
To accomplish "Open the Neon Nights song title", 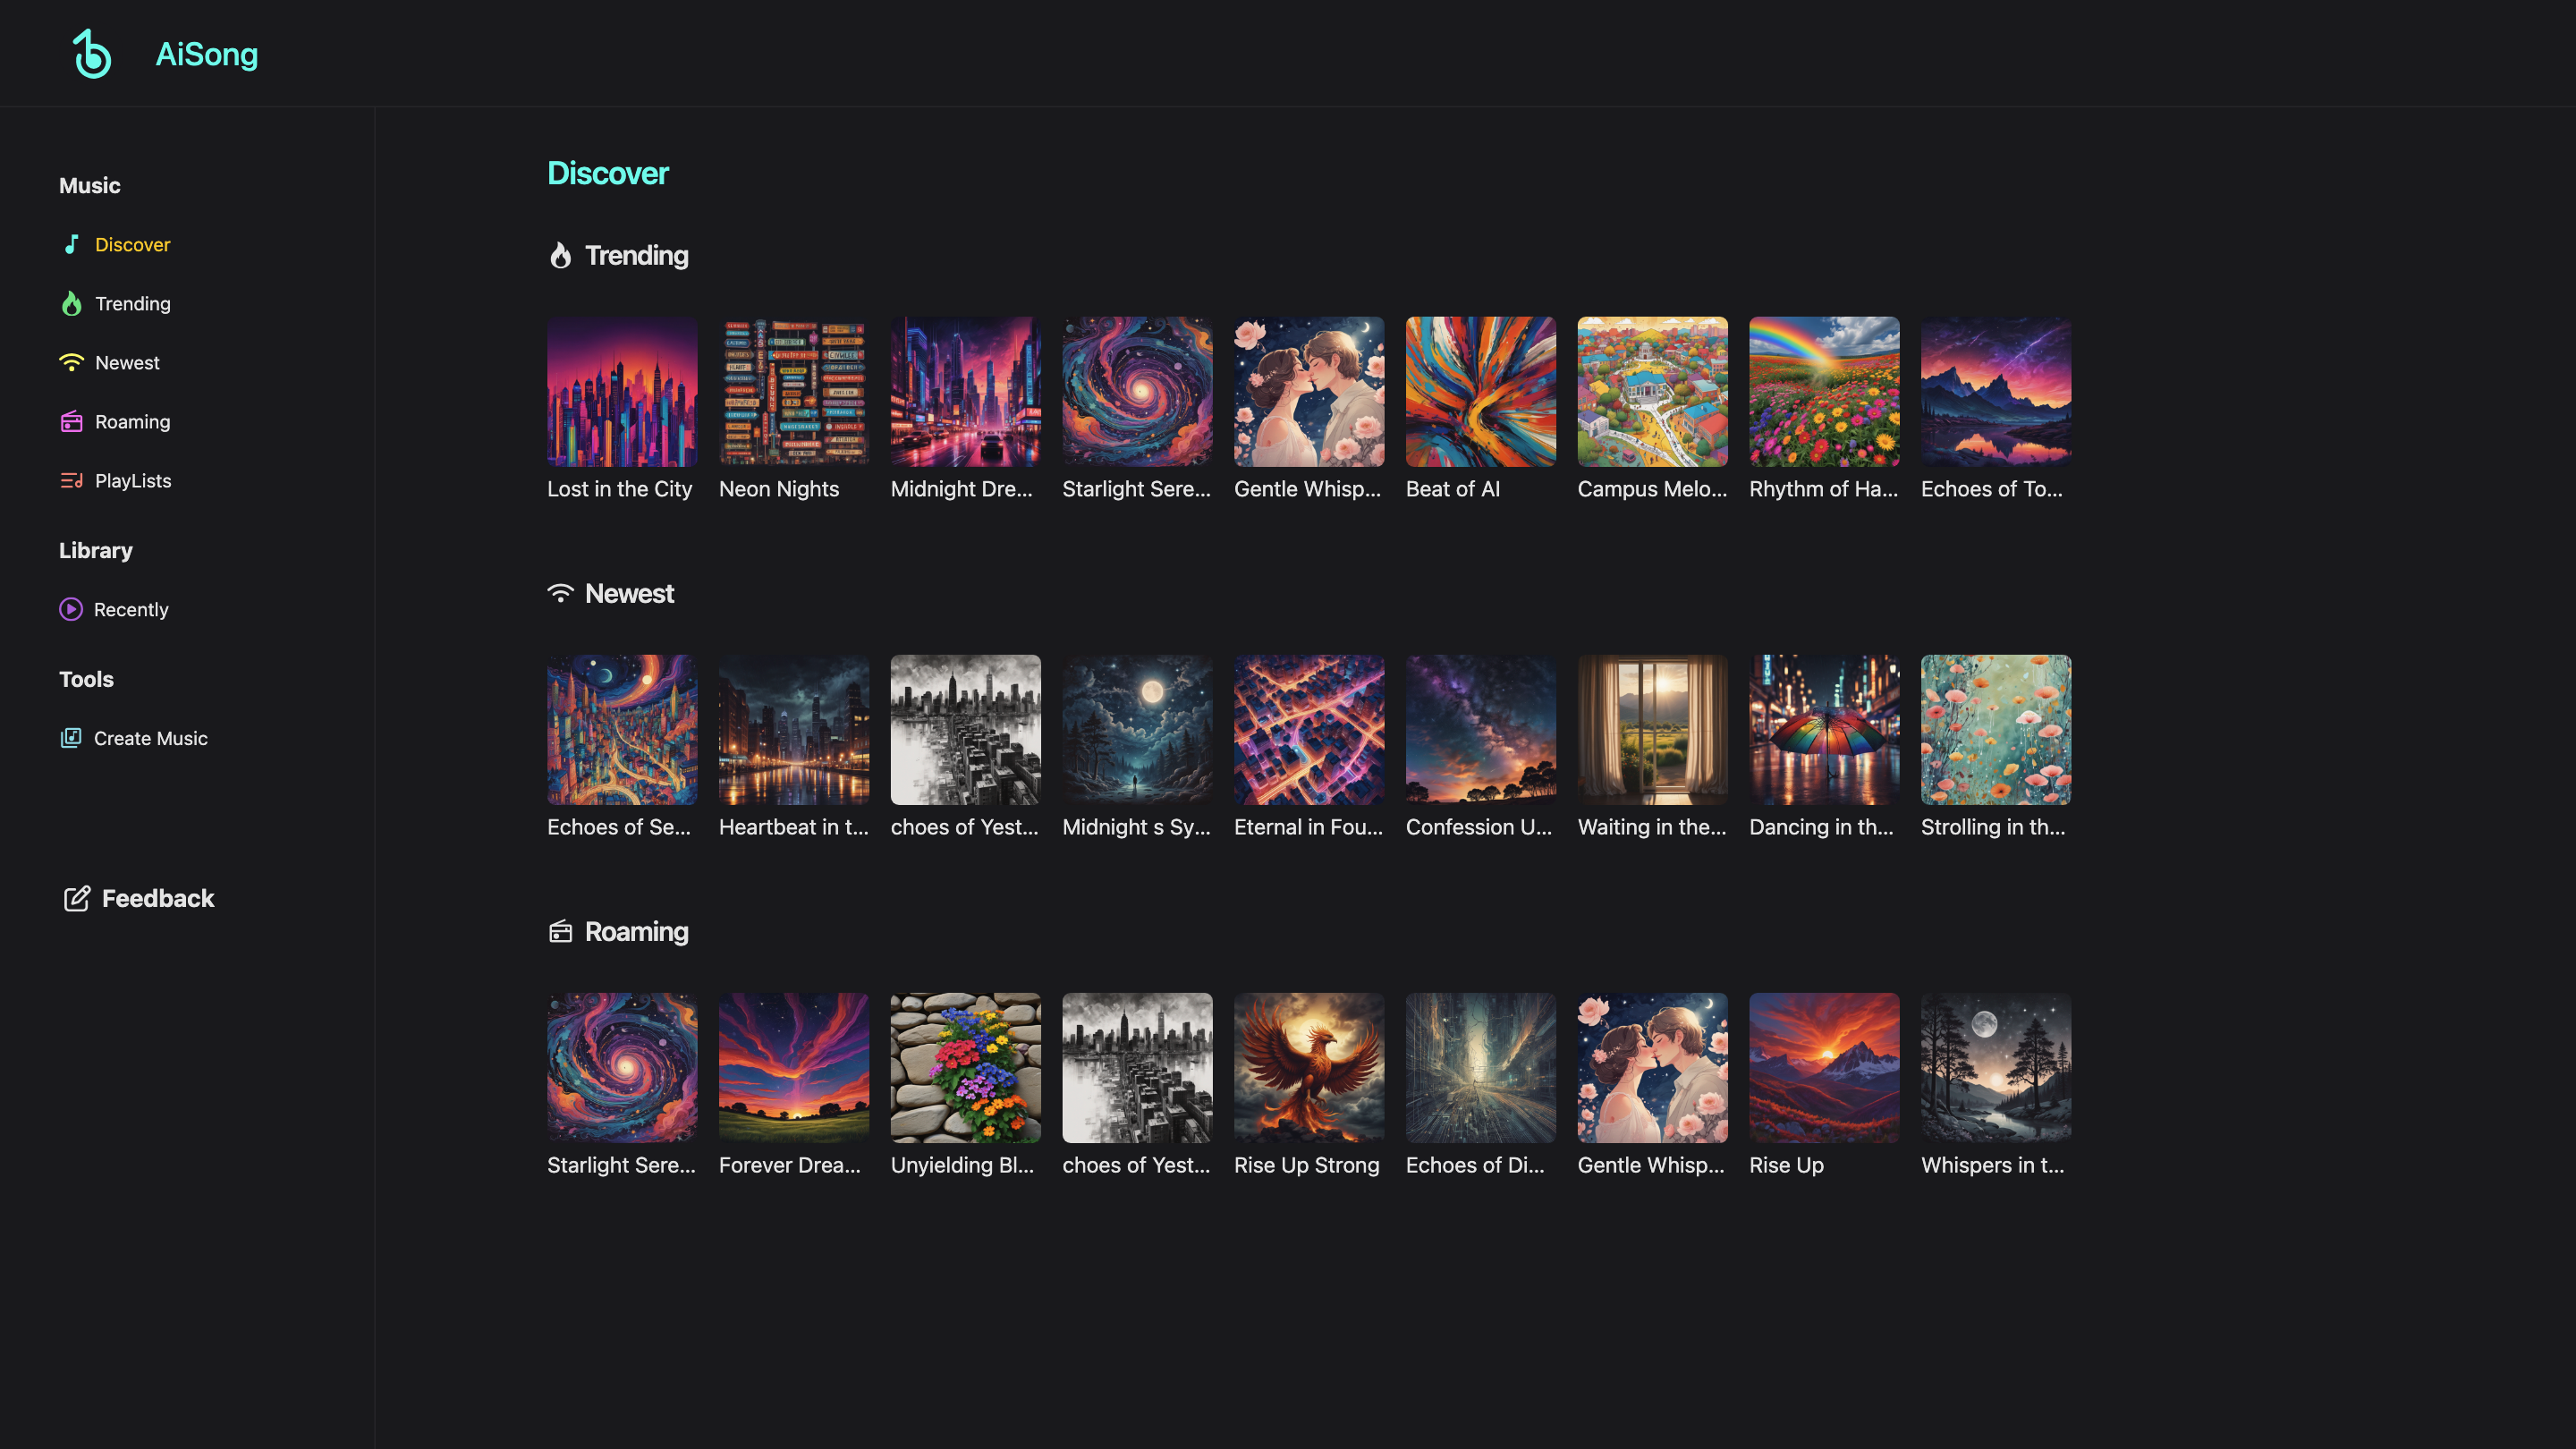I will tap(778, 489).
